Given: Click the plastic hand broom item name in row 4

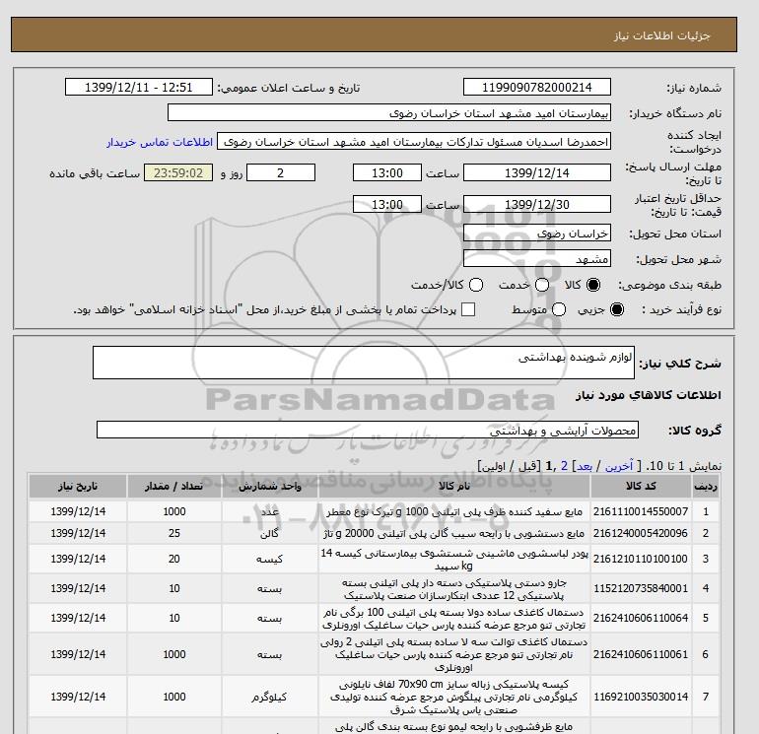Looking at the screenshot, I should coord(454,589).
